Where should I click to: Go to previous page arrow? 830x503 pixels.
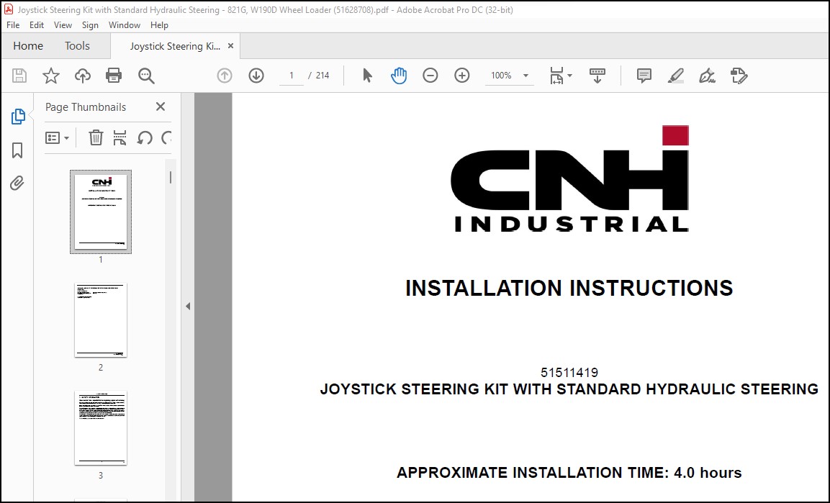tap(225, 76)
